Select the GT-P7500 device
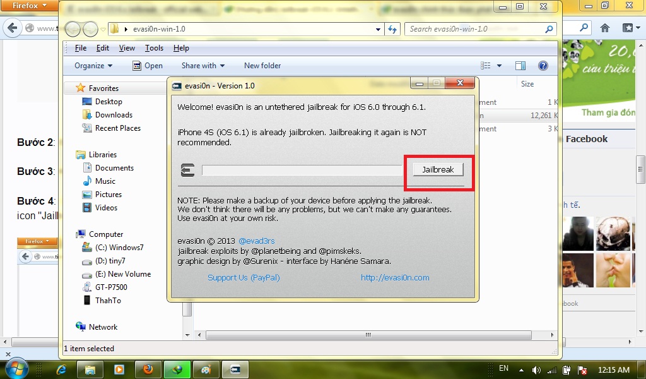Viewport: 646px width, 379px height. point(111,287)
